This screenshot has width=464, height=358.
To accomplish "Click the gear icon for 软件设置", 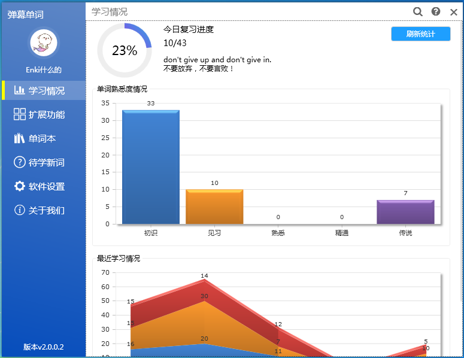I will [20, 186].
